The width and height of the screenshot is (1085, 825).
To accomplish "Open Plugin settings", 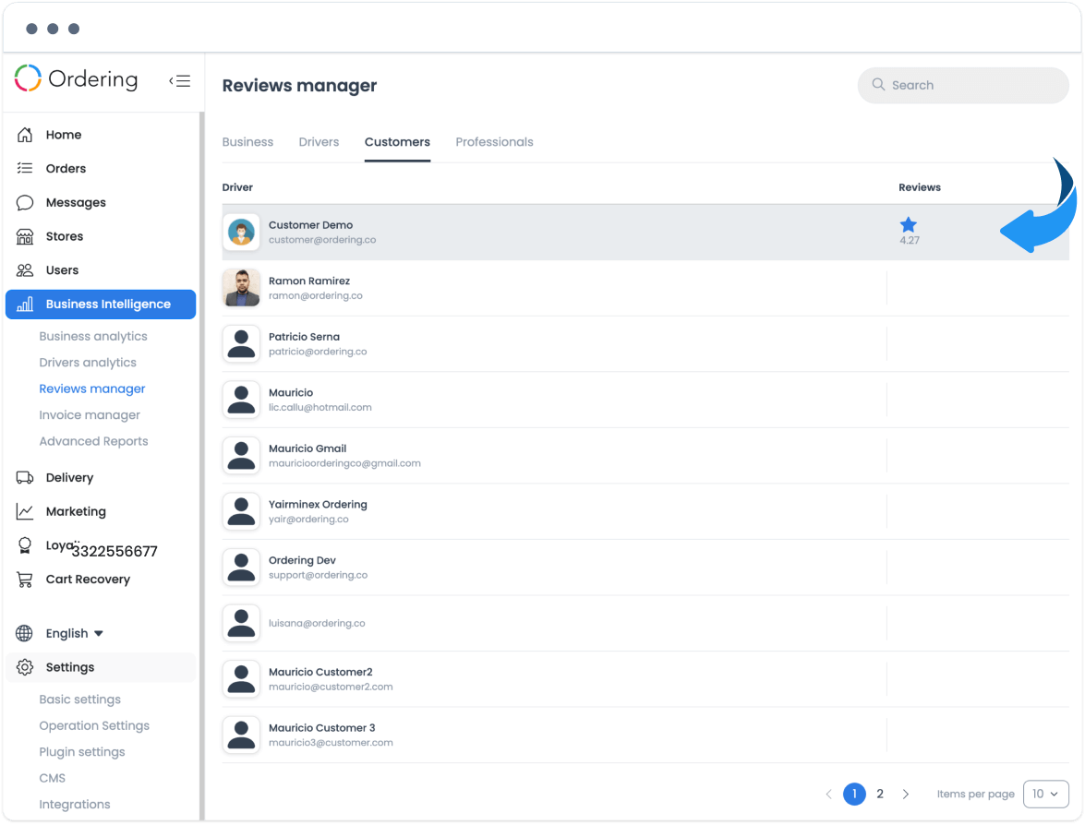I will (x=81, y=752).
